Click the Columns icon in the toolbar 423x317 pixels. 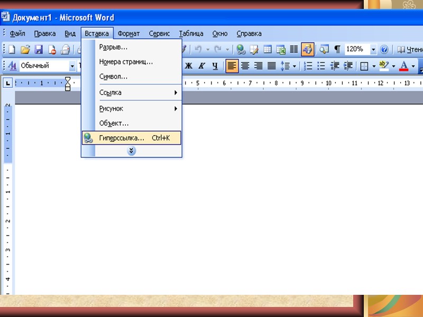[294, 50]
